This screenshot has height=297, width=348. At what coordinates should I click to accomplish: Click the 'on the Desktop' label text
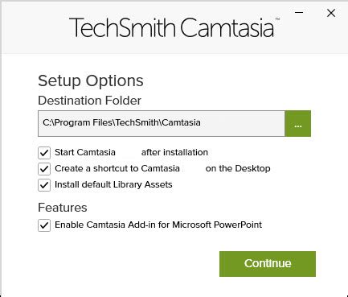tap(238, 168)
